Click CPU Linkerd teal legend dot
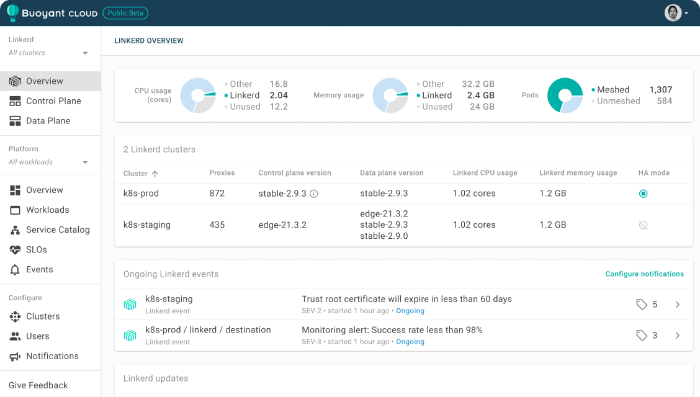The image size is (700, 397). tap(226, 96)
